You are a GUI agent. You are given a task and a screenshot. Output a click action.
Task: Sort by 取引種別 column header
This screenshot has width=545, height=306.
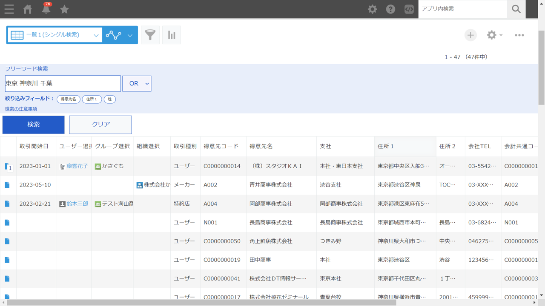point(185,146)
